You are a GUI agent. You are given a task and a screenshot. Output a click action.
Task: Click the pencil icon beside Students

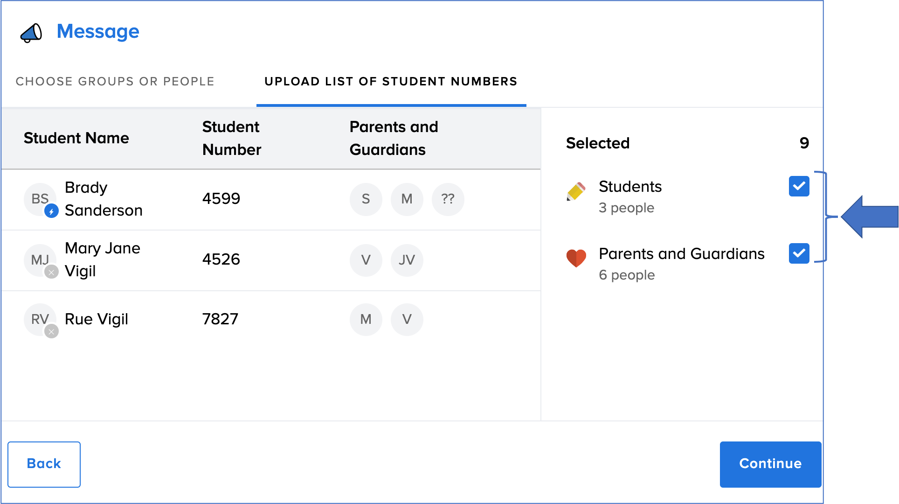pos(576,191)
